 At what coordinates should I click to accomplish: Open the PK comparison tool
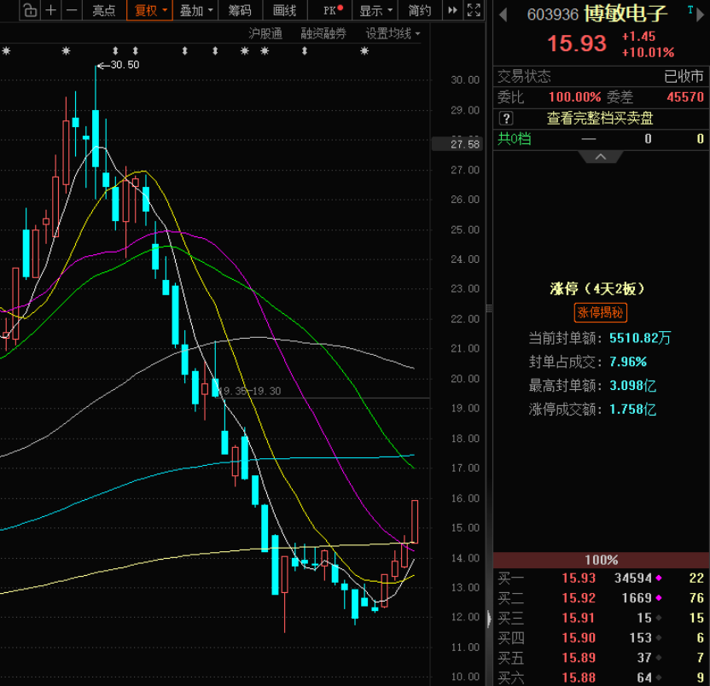tap(329, 10)
